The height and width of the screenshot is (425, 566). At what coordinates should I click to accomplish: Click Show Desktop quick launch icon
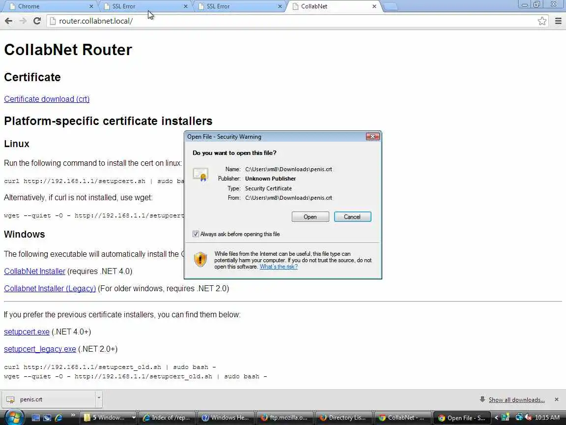tap(36, 418)
